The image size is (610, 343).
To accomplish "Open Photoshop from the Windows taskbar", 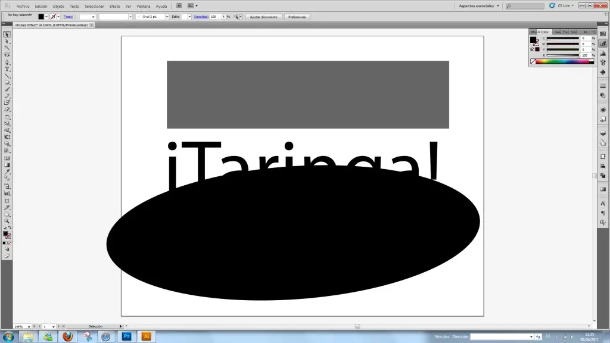I will pyautogui.click(x=126, y=336).
